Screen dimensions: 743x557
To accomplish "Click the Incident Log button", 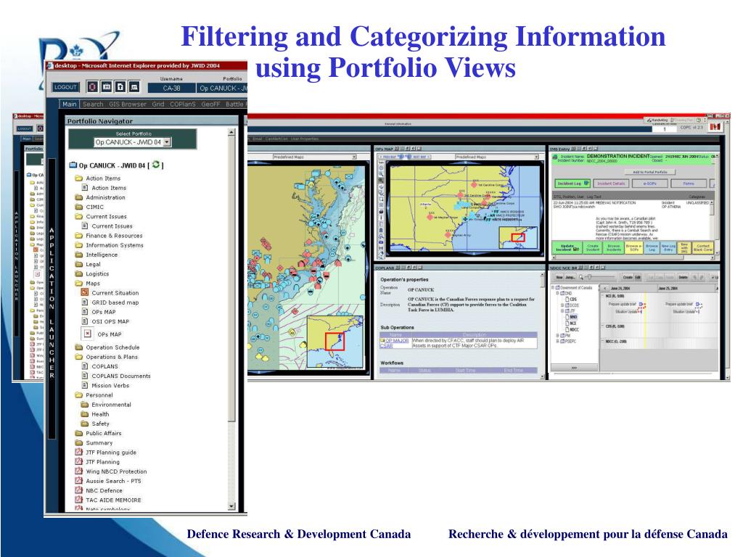I will (572, 183).
